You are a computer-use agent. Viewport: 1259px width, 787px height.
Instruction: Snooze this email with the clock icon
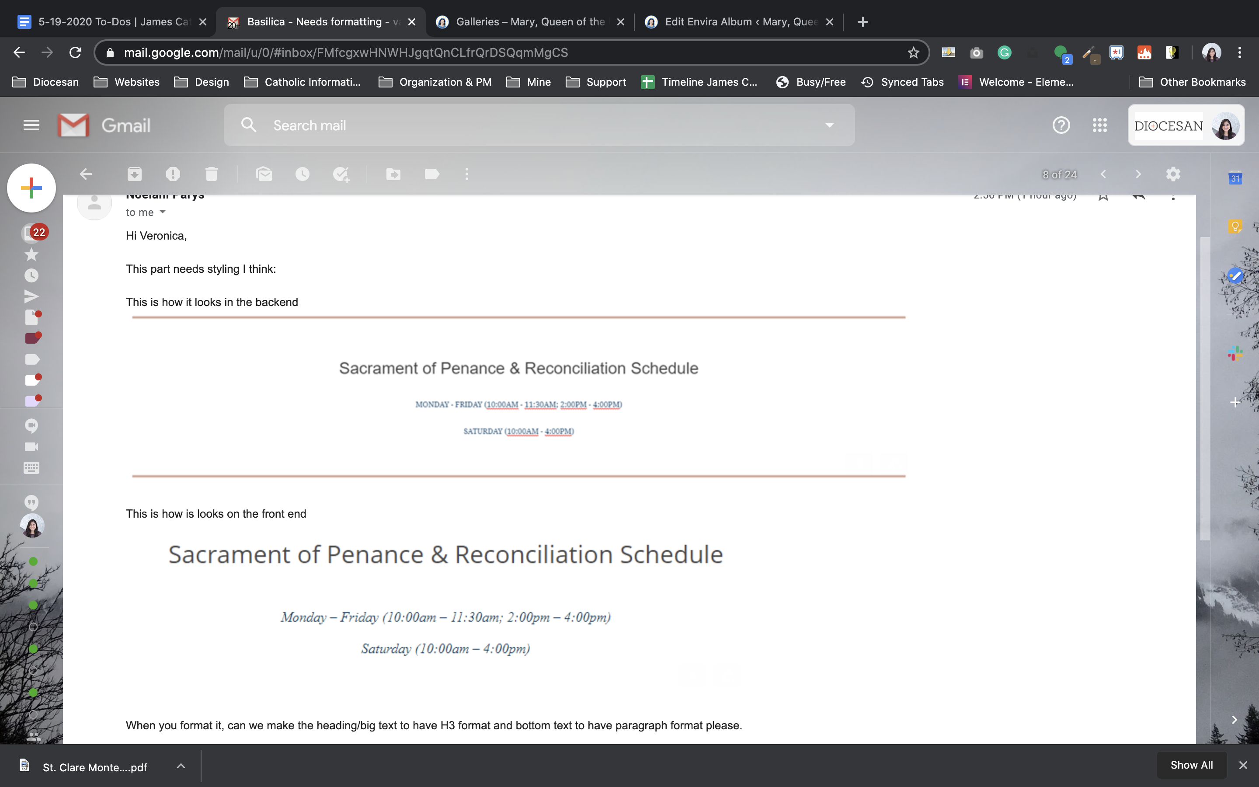[302, 174]
